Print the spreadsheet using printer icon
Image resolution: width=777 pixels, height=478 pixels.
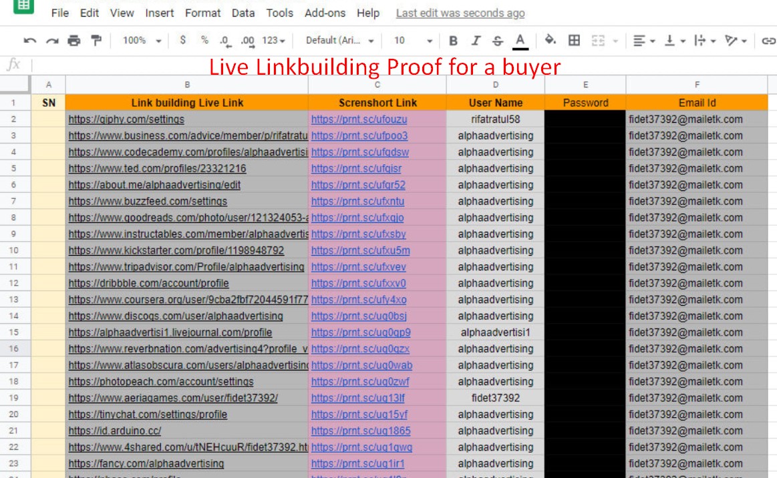pos(74,41)
